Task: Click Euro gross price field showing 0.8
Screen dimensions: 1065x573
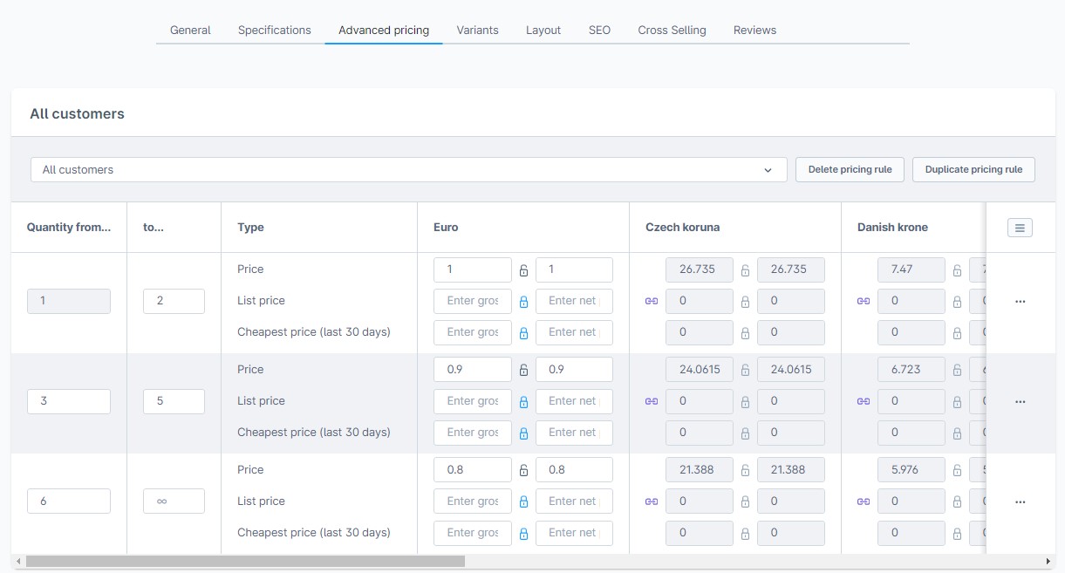Action: point(473,470)
